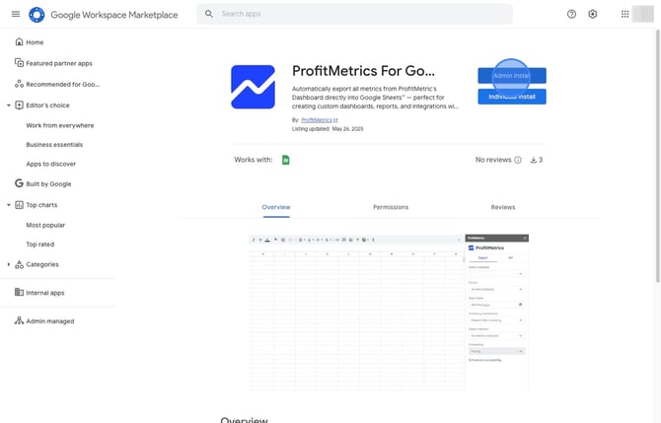The width and height of the screenshot is (661, 423).
Task: Click the Home house icon
Action: pos(19,41)
